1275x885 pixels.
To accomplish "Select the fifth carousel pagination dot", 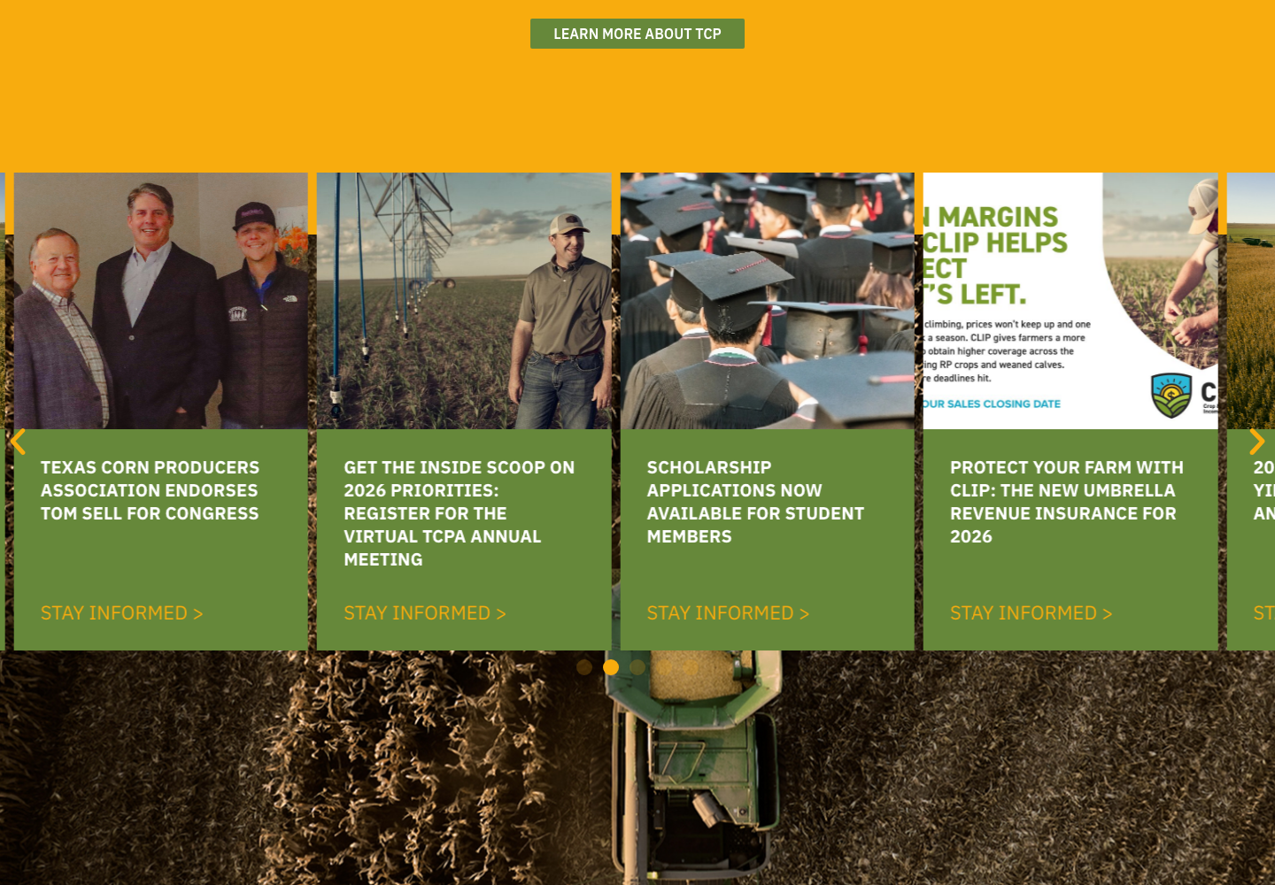I will 691,667.
